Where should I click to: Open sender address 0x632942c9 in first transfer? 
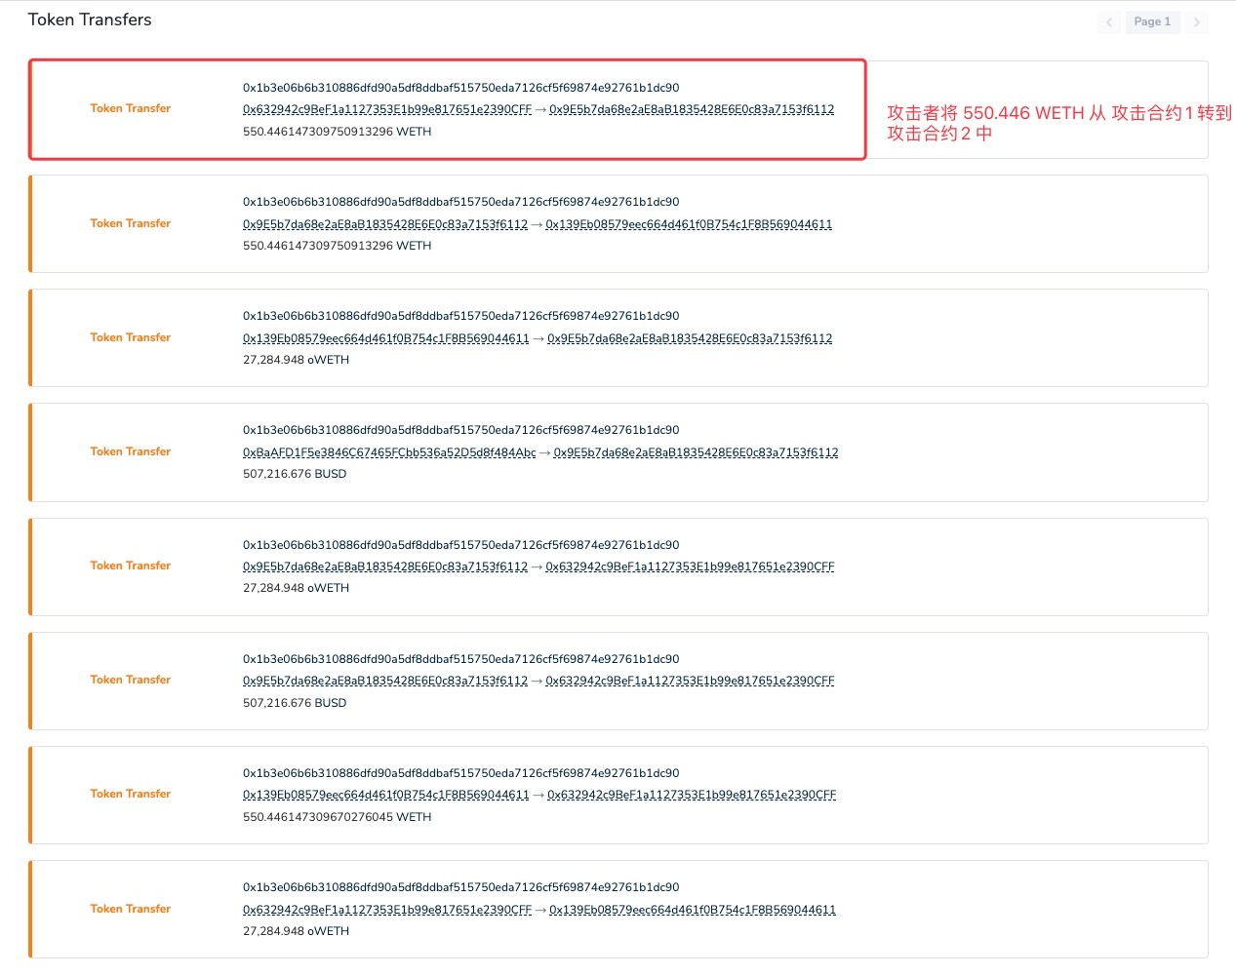coord(387,109)
